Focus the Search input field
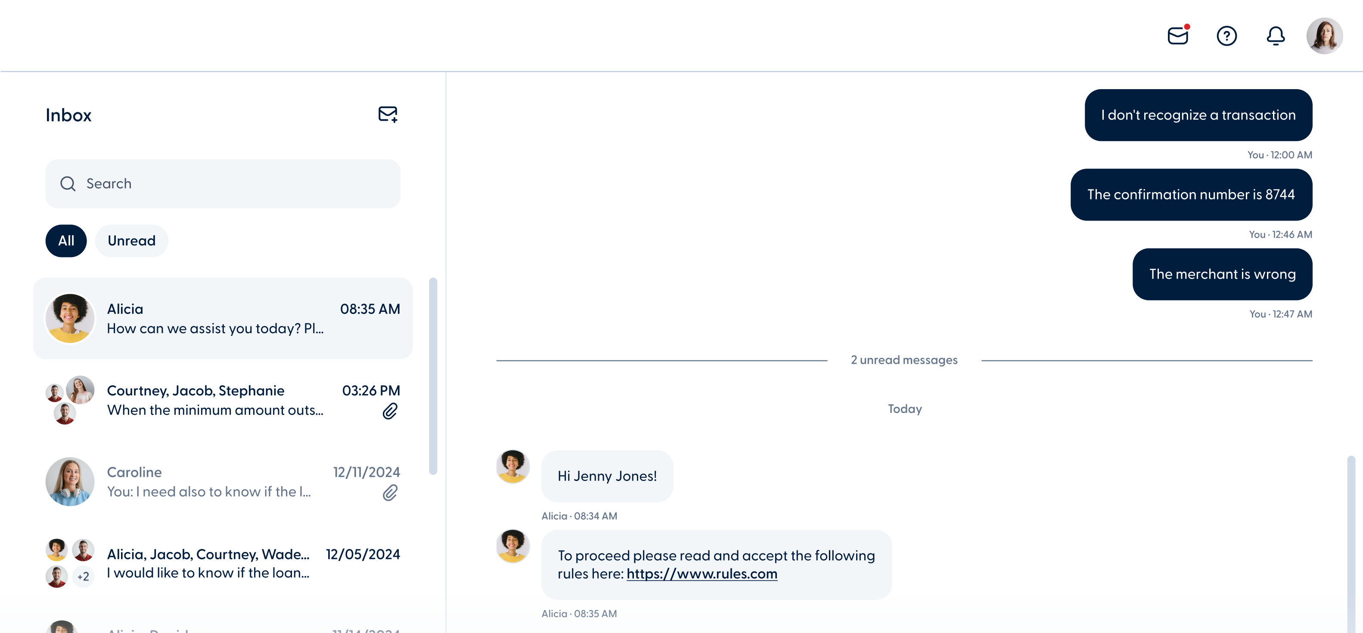The width and height of the screenshot is (1363, 633). pyautogui.click(x=223, y=183)
